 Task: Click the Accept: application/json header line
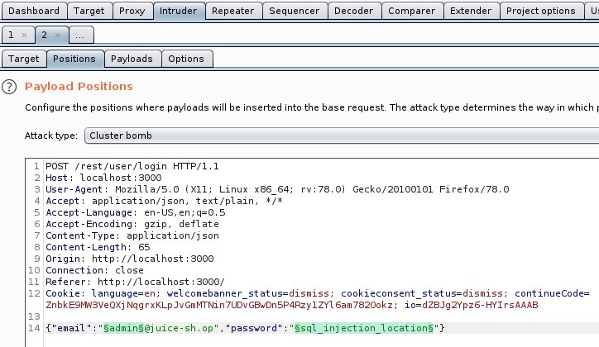click(165, 201)
